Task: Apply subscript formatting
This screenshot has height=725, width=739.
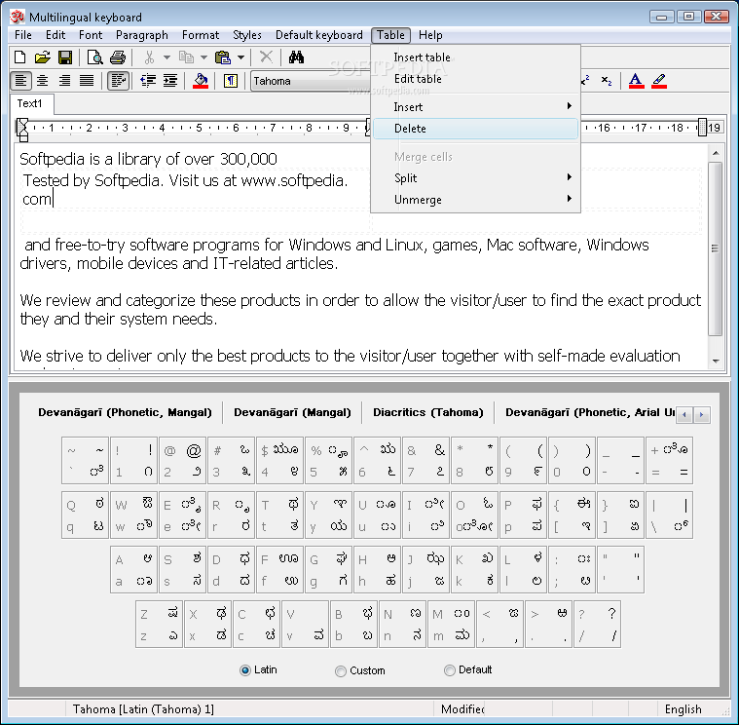Action: tap(607, 81)
